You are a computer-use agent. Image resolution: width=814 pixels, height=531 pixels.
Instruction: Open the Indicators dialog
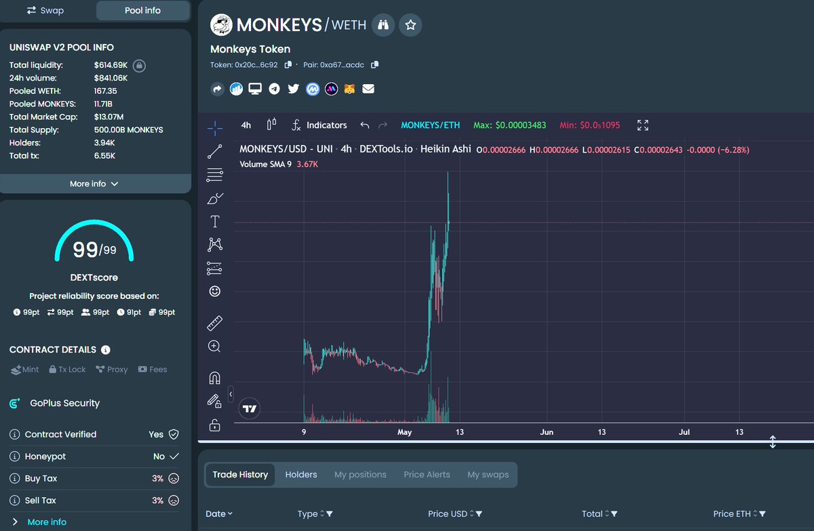click(319, 125)
